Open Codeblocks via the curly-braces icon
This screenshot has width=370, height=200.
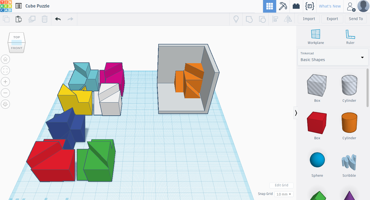click(310, 6)
